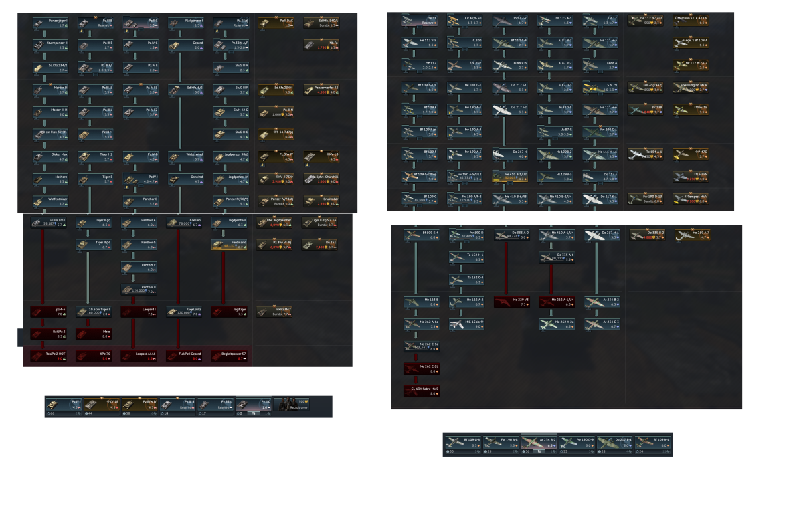Screen dimensions: 803x525
Task: Select the Nashorn tank destroyer
Action: pyautogui.click(x=51, y=179)
